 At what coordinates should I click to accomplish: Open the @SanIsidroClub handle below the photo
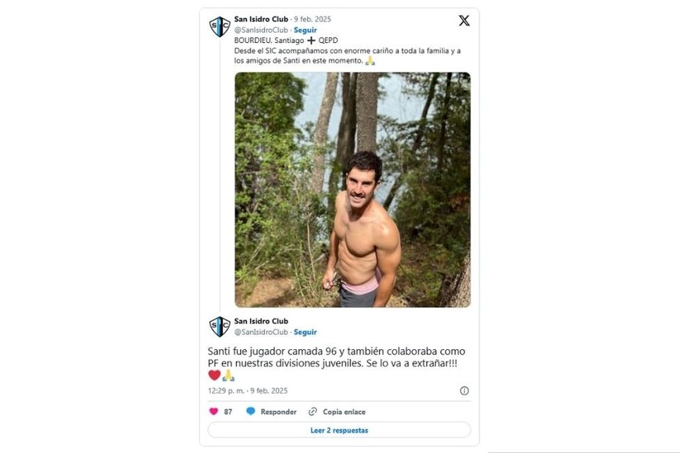(x=261, y=332)
